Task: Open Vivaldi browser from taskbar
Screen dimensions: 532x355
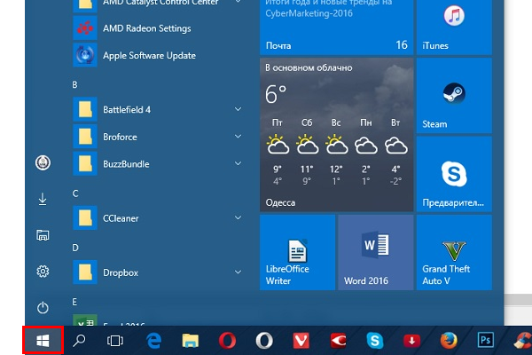Action: pos(301,341)
